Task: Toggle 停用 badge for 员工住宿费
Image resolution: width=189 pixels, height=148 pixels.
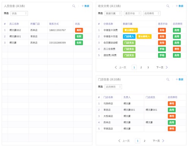Action: coord(177,49)
